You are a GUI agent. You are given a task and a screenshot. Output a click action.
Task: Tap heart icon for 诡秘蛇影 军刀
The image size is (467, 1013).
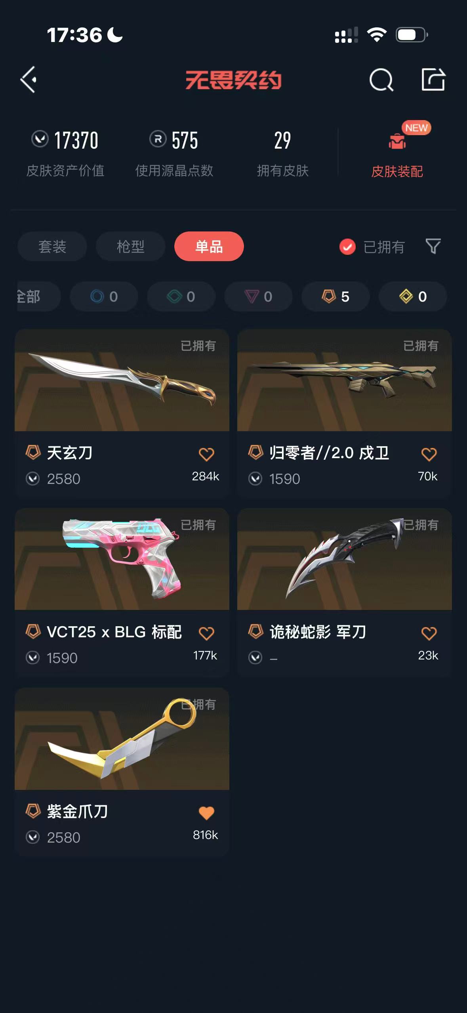pyautogui.click(x=429, y=633)
